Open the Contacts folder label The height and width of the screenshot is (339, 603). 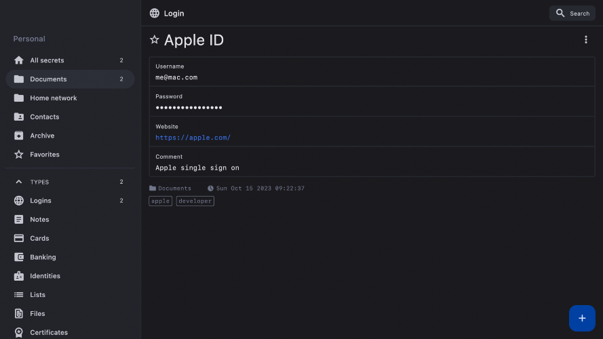[x=45, y=117]
